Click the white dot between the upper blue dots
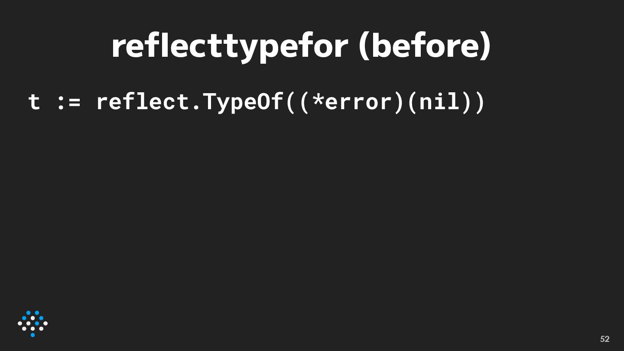 pyautogui.click(x=33, y=318)
